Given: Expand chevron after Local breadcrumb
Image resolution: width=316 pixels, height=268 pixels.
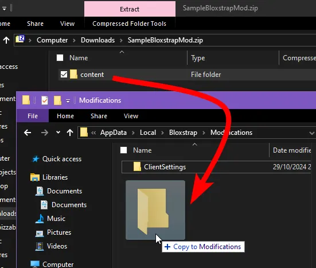Looking at the screenshot, I should coord(162,133).
